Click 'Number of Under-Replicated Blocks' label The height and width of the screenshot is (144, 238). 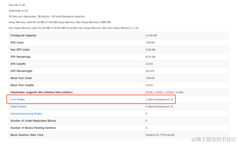pos(33,121)
